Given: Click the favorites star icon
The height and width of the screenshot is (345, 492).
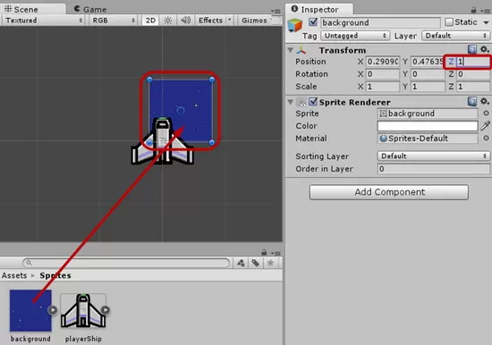Looking at the screenshot, I should 270,263.
